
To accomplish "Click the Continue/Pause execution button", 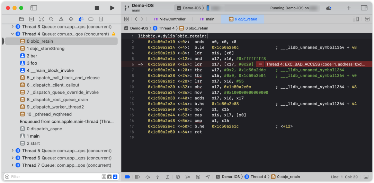I will (x=137, y=177).
